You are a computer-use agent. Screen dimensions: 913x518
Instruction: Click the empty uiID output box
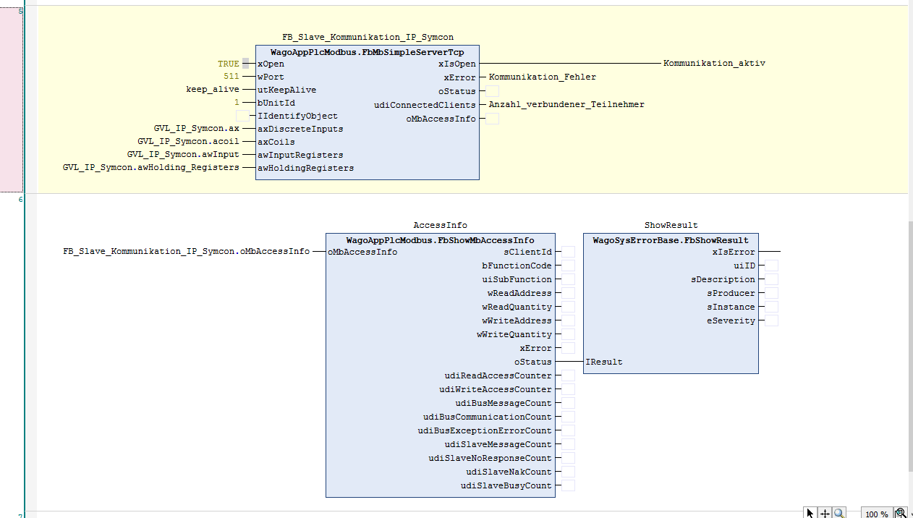click(x=771, y=266)
